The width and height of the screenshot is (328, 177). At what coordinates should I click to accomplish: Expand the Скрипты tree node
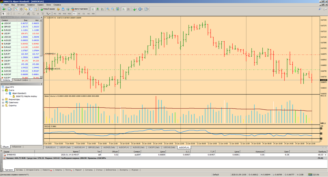(x=3, y=105)
